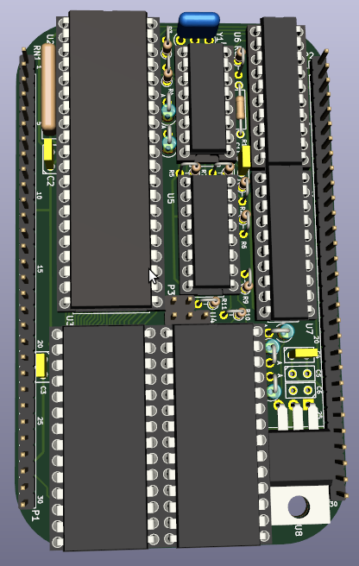Select the U5 chip body
Image resolution: width=359 pixels, height=566 pixels.
211,231
